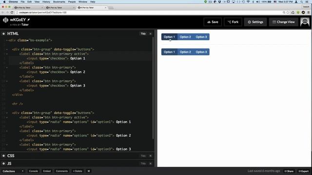The image size is (312, 175).
Task: Open the Console panel
Action: [x=33, y=171]
